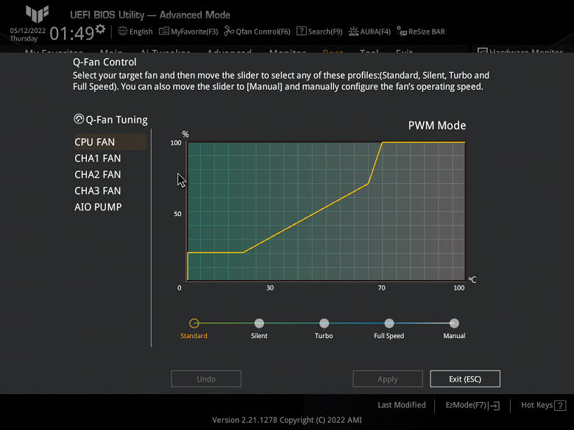
Task: Click the 05/12/2022 date text
Action: [x=28, y=31]
